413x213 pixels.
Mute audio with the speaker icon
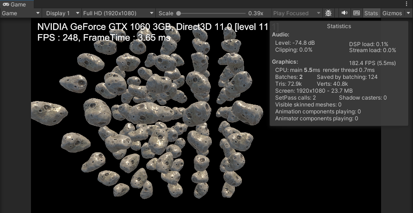pos(344,13)
